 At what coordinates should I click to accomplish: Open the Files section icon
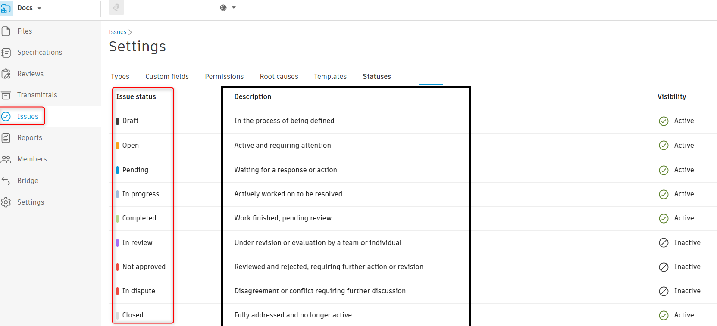point(6,31)
